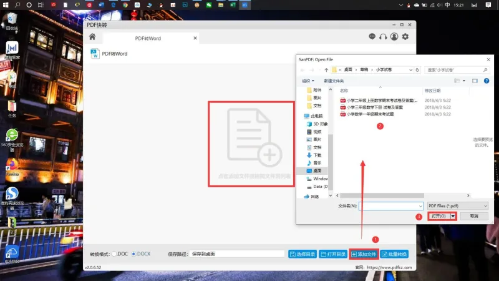The width and height of the screenshot is (499, 281).
Task: Open the user account icon
Action: click(x=394, y=37)
